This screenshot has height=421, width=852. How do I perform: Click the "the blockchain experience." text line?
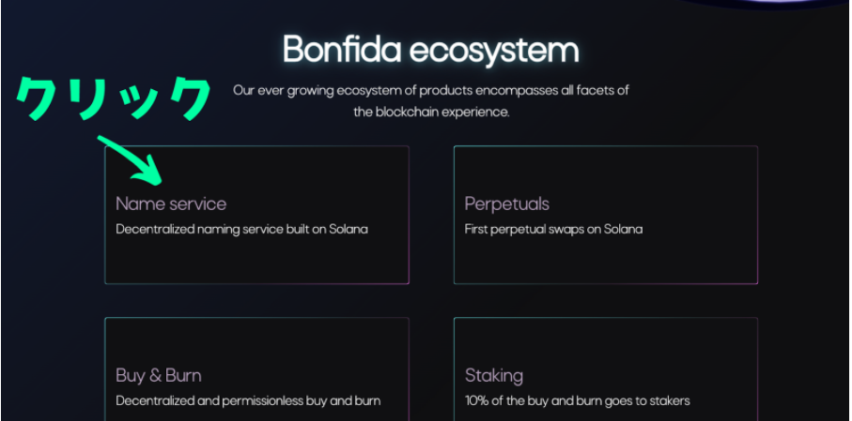click(x=430, y=112)
